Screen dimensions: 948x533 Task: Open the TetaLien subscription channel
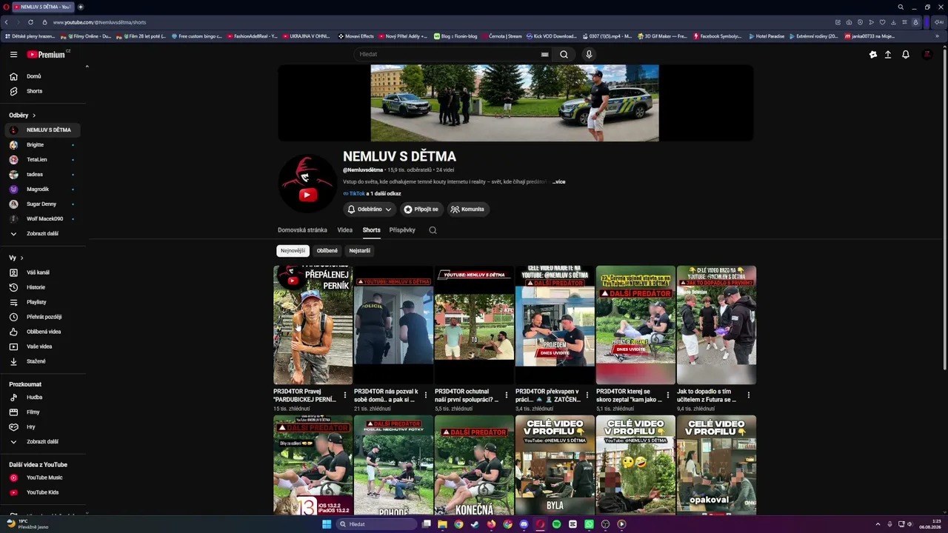click(43, 160)
